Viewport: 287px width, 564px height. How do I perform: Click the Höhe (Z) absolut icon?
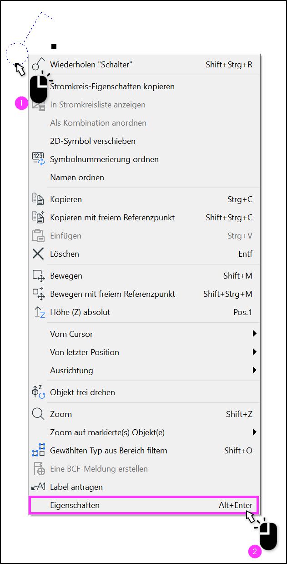pyautogui.click(x=39, y=312)
